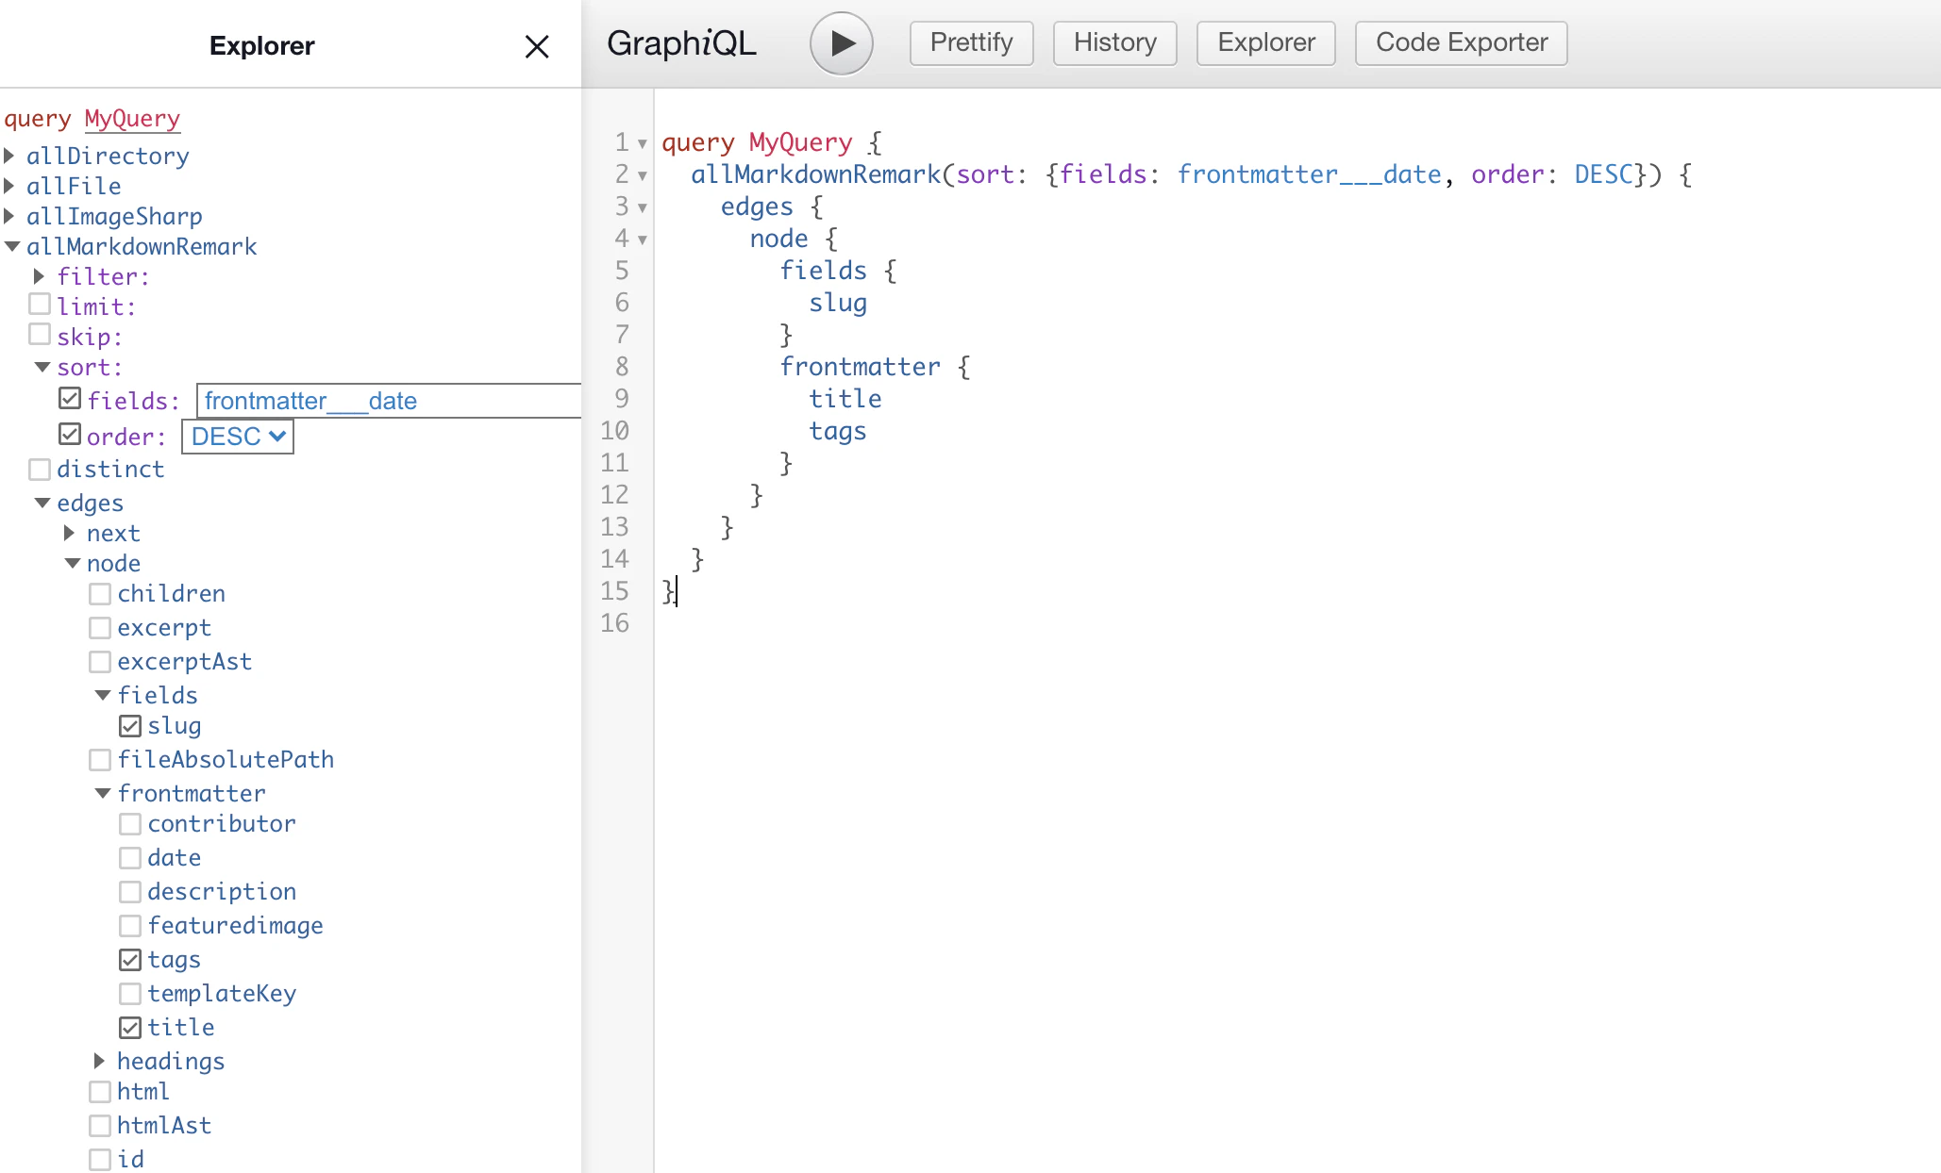Image resolution: width=1941 pixels, height=1173 pixels.
Task: Expand the next tree node
Action: tap(70, 533)
